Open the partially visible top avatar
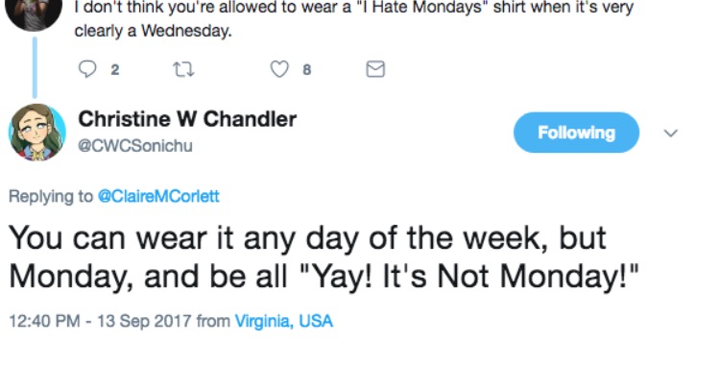Image resolution: width=720 pixels, height=367 pixels. pyautogui.click(x=34, y=13)
